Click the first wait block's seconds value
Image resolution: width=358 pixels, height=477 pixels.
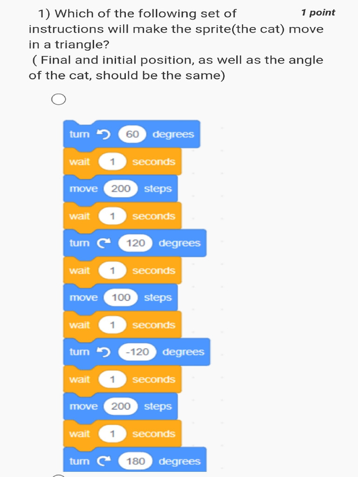coord(112,162)
